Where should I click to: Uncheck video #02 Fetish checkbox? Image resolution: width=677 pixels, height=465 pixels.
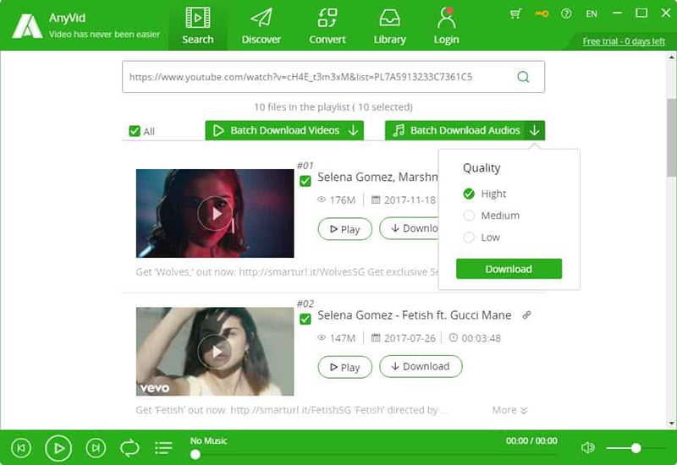coord(305,320)
